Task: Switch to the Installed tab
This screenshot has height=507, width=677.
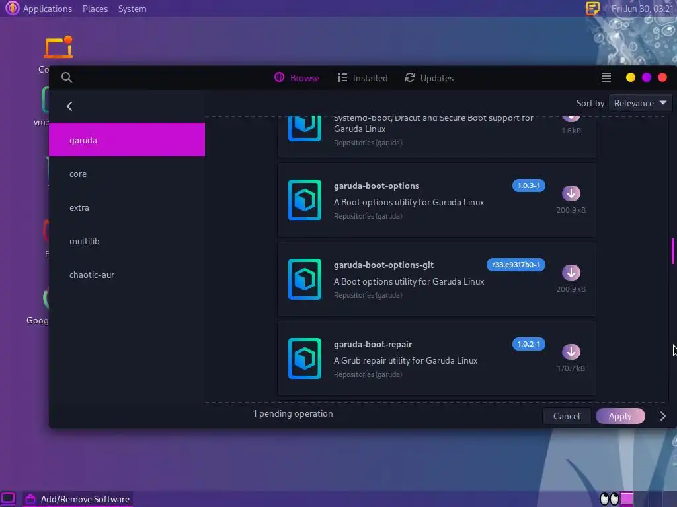Action: [x=363, y=78]
